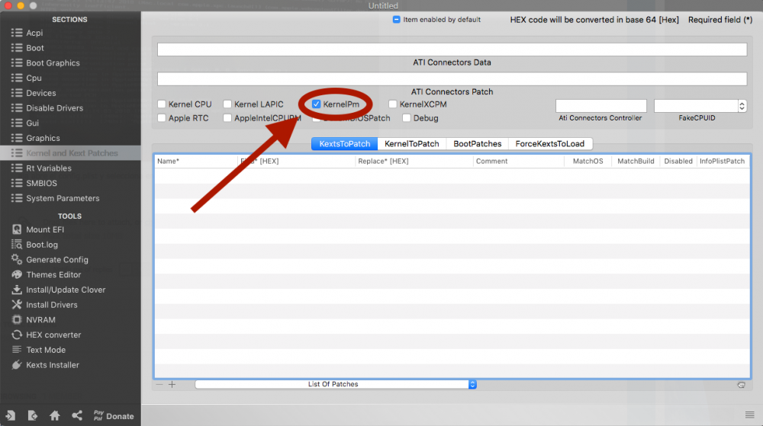763x426 pixels.
Task: Open the Acpi section
Action: 34,33
